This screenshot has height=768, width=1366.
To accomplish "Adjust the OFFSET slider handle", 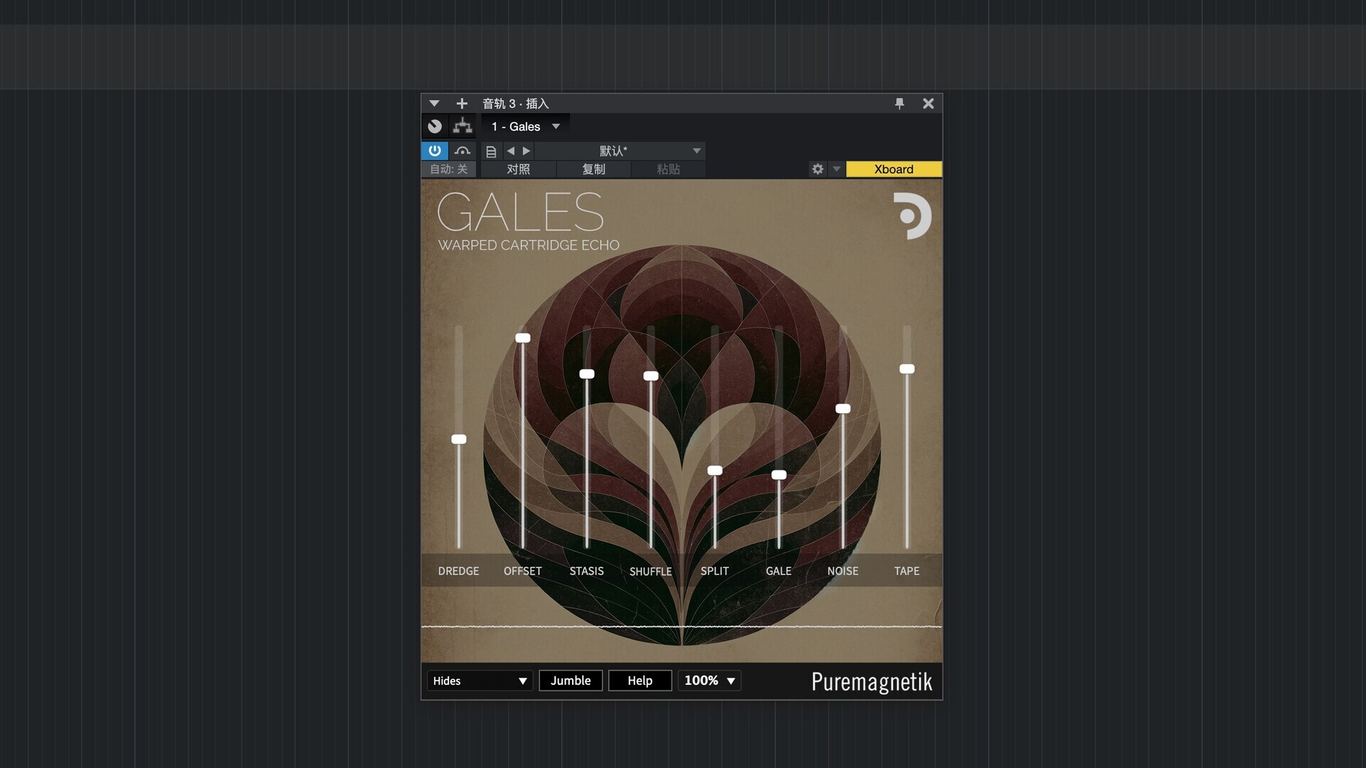I will pyautogui.click(x=523, y=338).
